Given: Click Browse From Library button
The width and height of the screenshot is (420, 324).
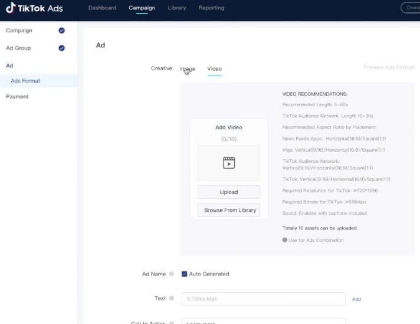Looking at the screenshot, I should [229, 210].
